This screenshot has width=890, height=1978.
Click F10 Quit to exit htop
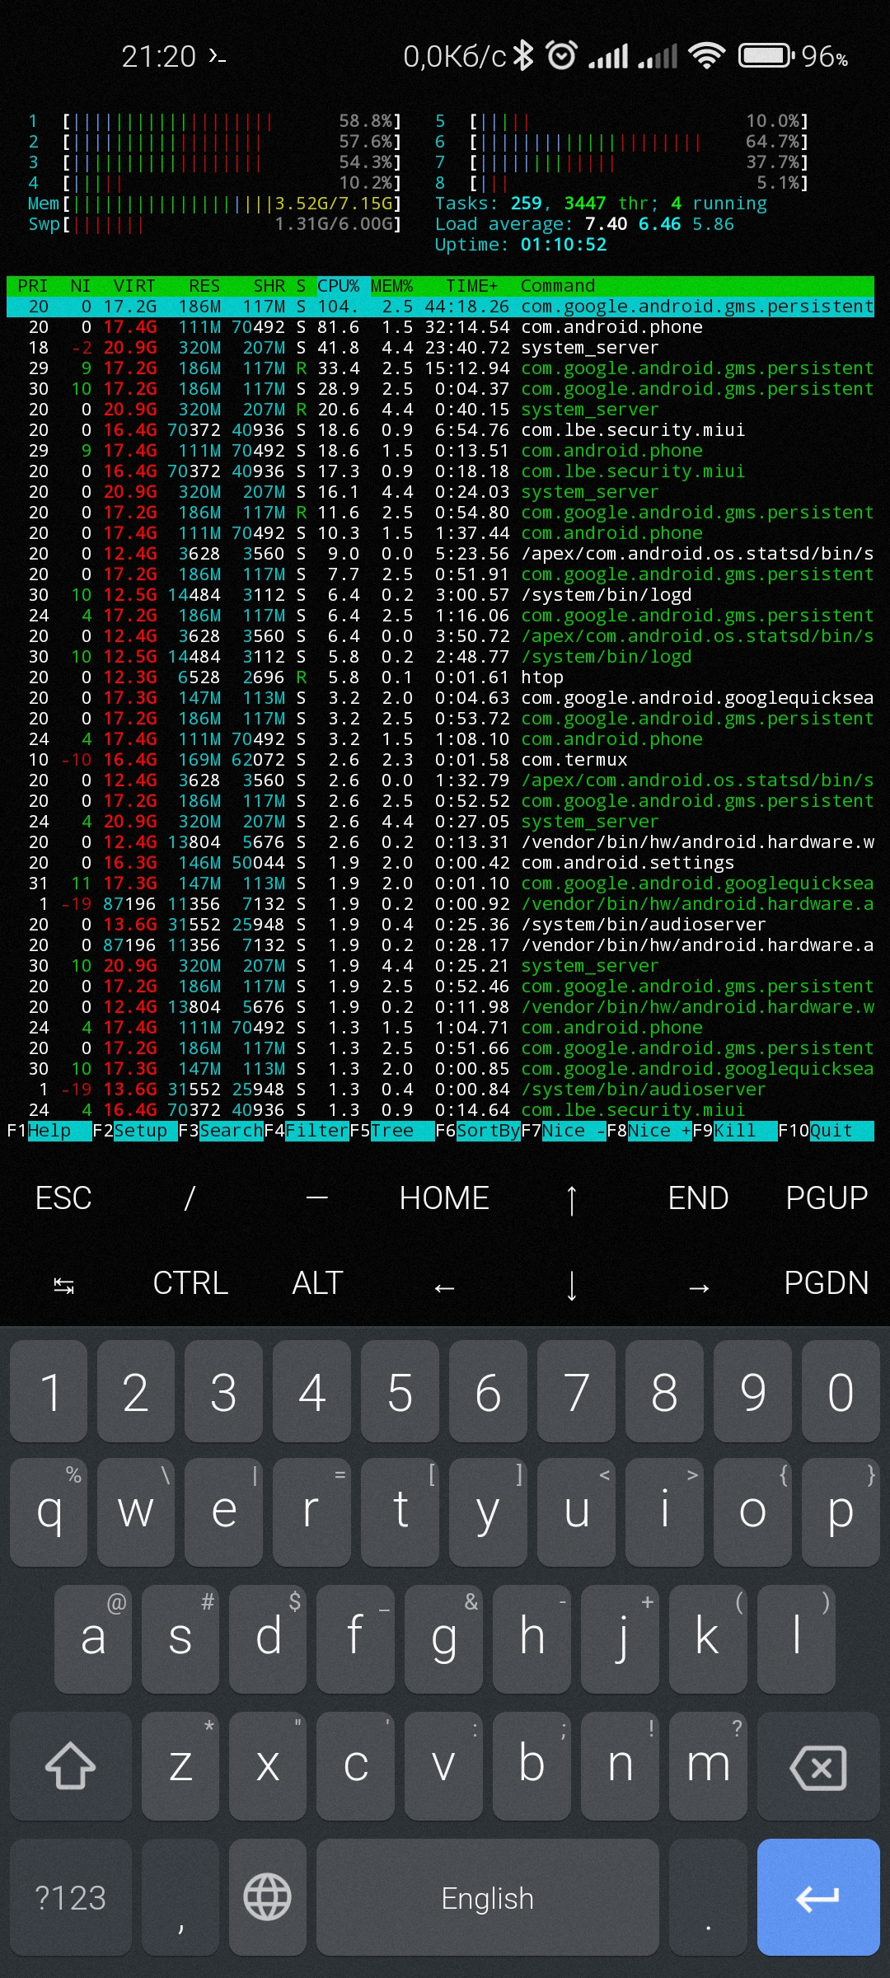coord(826,1131)
